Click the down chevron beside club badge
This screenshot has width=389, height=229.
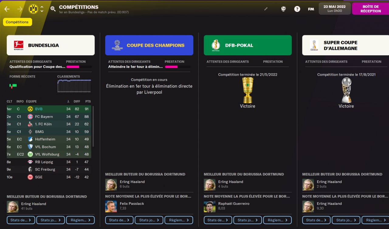[x=42, y=11]
